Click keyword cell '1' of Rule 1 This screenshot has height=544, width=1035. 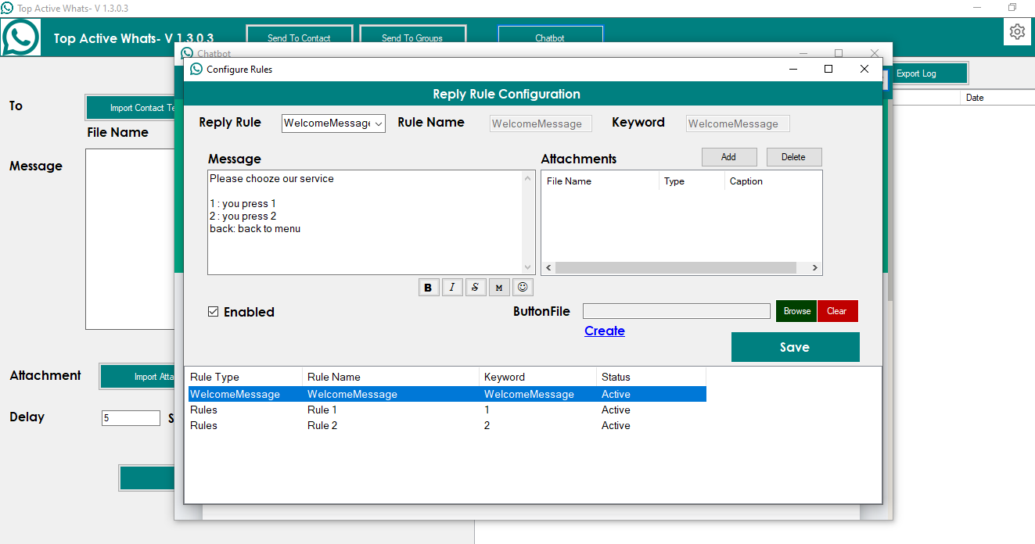(487, 410)
